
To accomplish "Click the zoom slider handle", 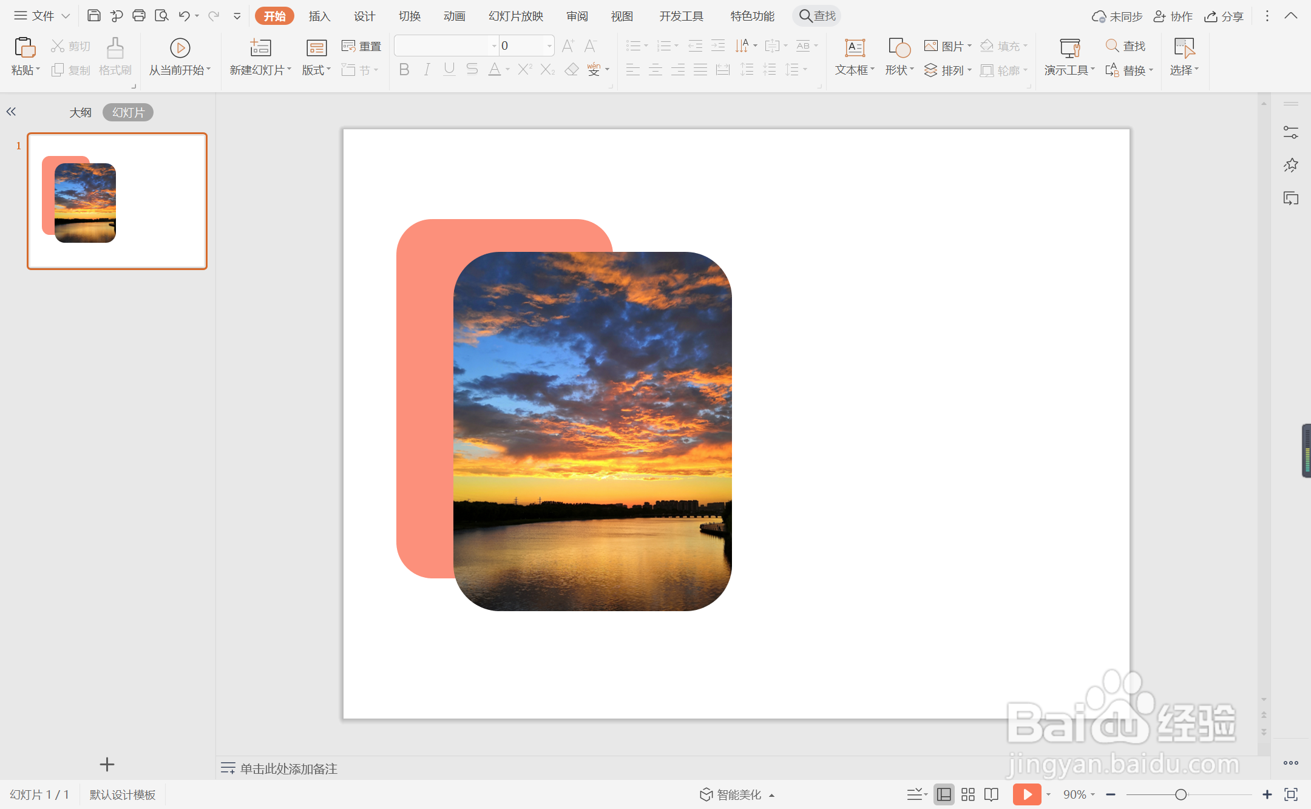I will click(x=1181, y=794).
